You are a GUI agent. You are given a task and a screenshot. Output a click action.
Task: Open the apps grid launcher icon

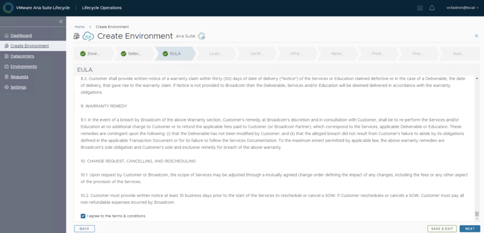point(420,8)
